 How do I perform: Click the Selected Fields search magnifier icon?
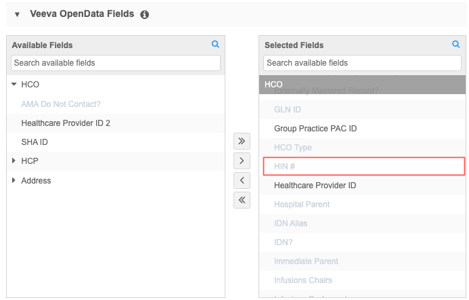tap(456, 45)
